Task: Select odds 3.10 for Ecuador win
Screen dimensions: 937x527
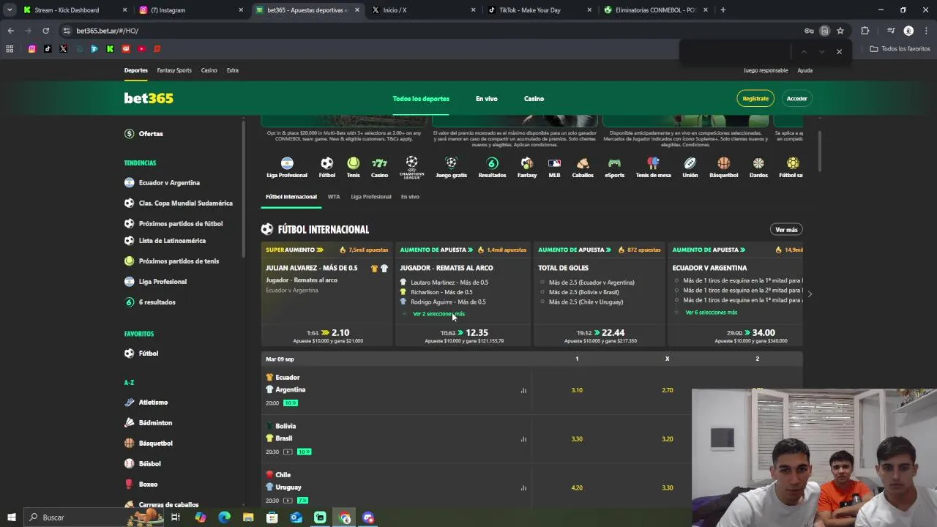Action: tap(577, 390)
